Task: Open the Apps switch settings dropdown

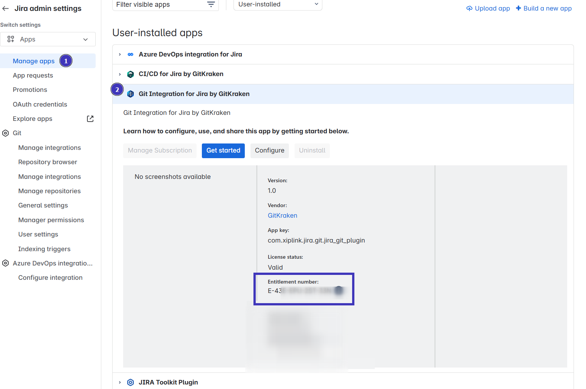Action: tap(48, 39)
